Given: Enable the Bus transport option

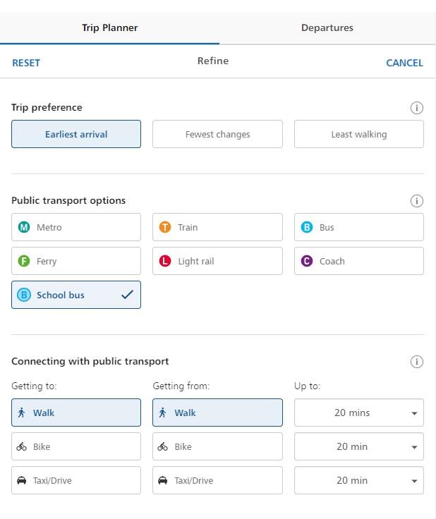Looking at the screenshot, I should [x=358, y=228].
